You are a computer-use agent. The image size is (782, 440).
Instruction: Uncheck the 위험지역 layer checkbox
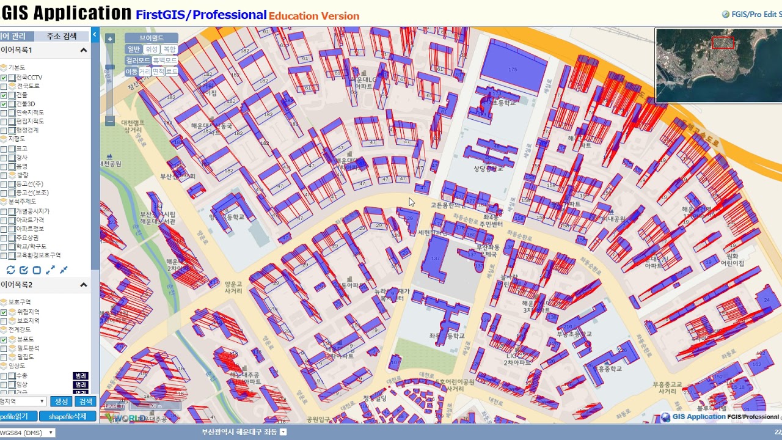[4, 312]
